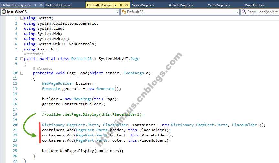
Task: Open the '0 references' lens above the class
Action: [x=33, y=54]
